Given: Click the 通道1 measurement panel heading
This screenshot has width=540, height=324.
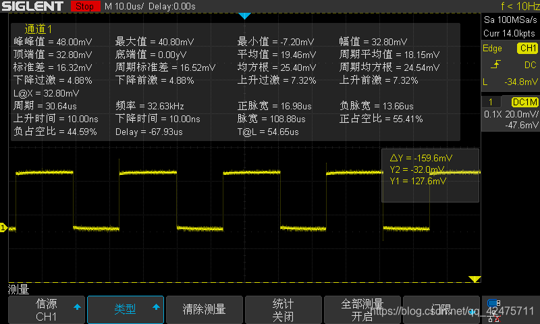Looking at the screenshot, I should [38, 29].
